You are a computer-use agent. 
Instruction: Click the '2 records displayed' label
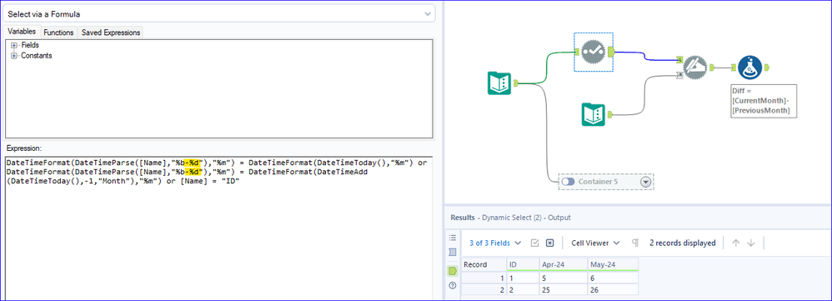point(683,243)
